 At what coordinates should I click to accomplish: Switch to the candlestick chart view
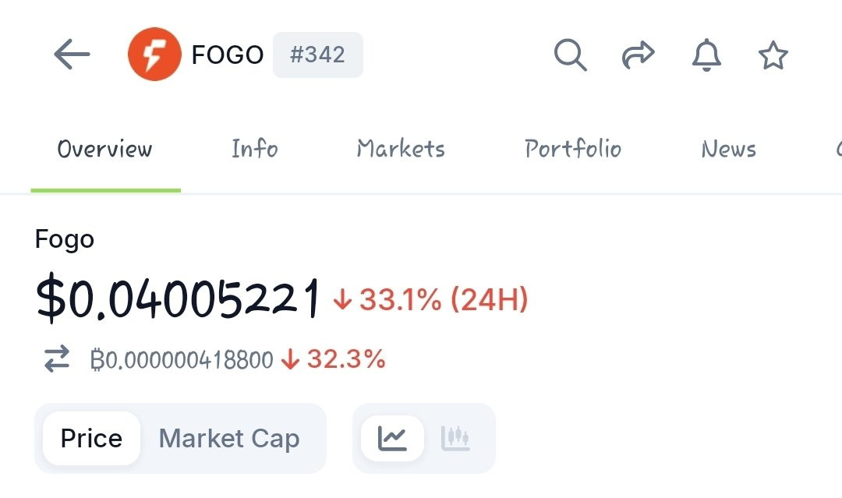click(x=455, y=438)
